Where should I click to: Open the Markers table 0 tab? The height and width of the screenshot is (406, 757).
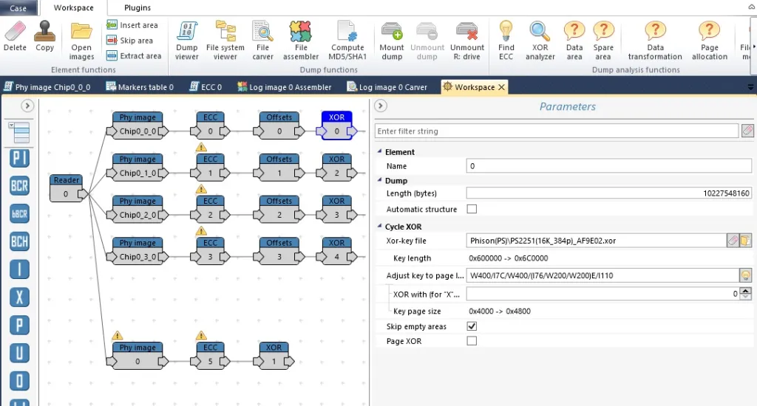(140, 87)
